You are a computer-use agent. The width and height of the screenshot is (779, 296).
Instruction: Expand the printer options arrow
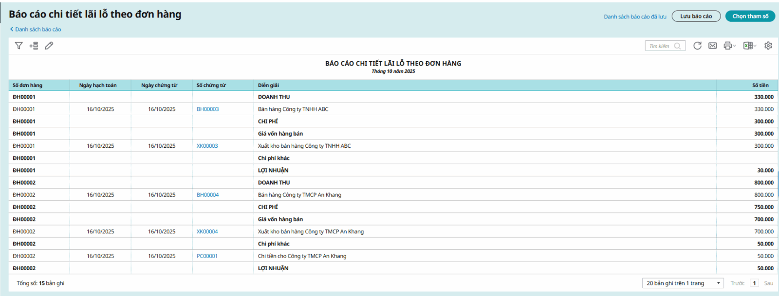tap(734, 46)
